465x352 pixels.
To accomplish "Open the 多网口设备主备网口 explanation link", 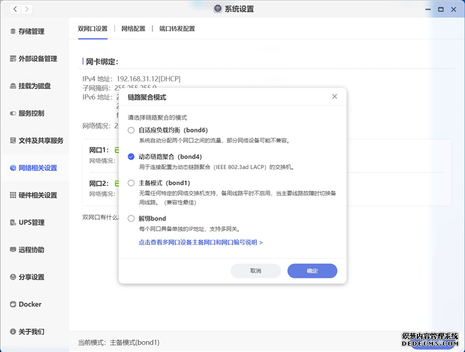I will pyautogui.click(x=201, y=242).
